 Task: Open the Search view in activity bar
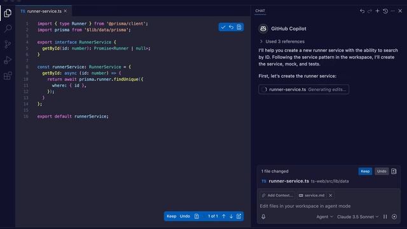[8, 28]
